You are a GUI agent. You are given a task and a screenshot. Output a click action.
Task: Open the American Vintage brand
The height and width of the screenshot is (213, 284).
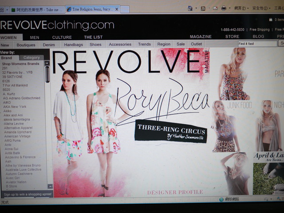click(x=17, y=136)
